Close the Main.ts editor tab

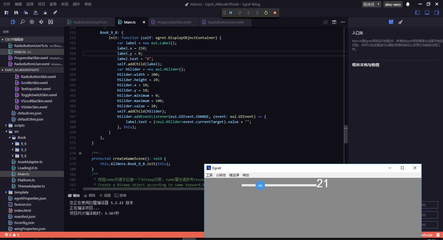pos(144,22)
